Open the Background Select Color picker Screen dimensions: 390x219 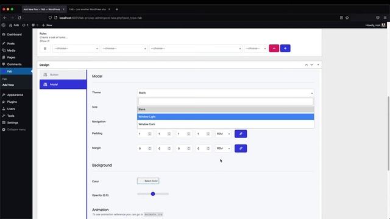(x=148, y=181)
